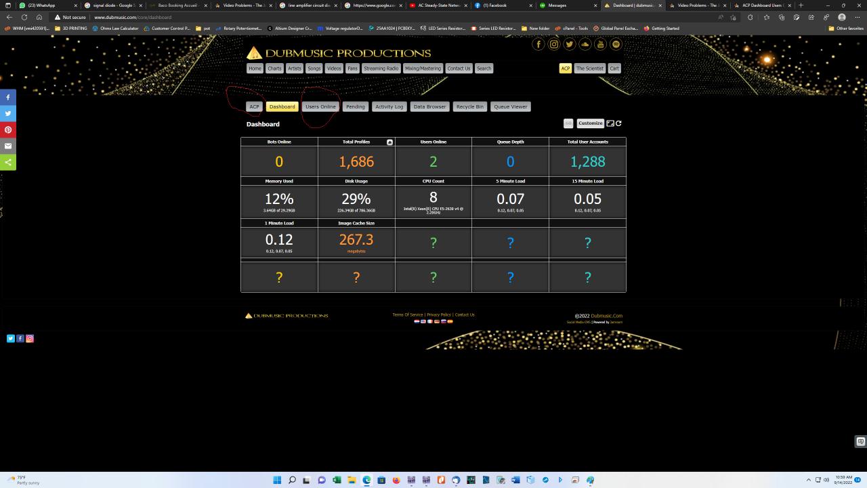Open the Songs nav item
Screen dimensions: 867x488
314,68
